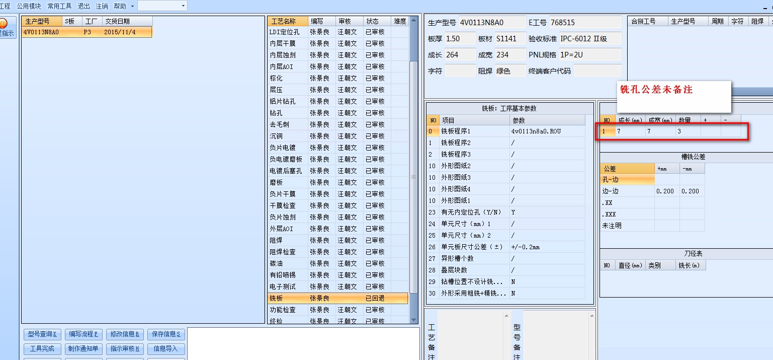Select the 棕化 process row
773x360 pixels.
point(338,78)
